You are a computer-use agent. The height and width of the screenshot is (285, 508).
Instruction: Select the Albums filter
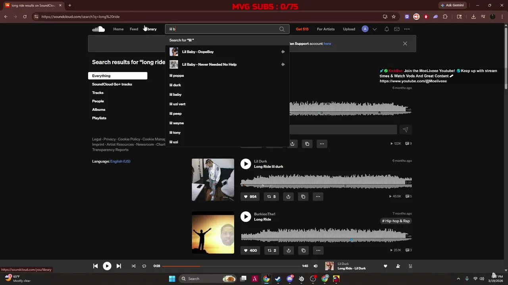pos(99,110)
